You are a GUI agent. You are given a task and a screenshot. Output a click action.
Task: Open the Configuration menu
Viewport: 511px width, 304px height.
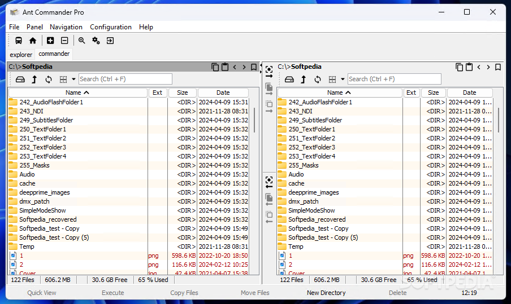click(111, 27)
